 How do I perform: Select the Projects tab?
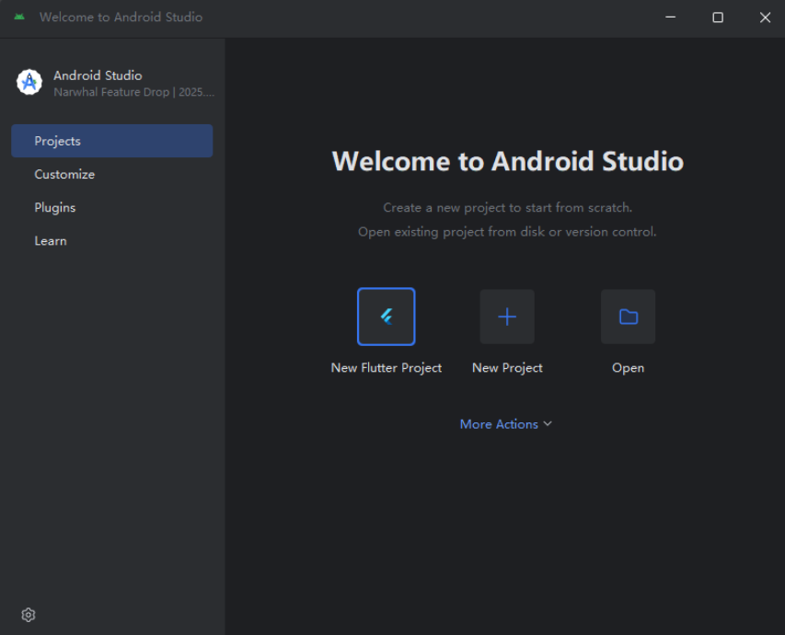coord(111,141)
